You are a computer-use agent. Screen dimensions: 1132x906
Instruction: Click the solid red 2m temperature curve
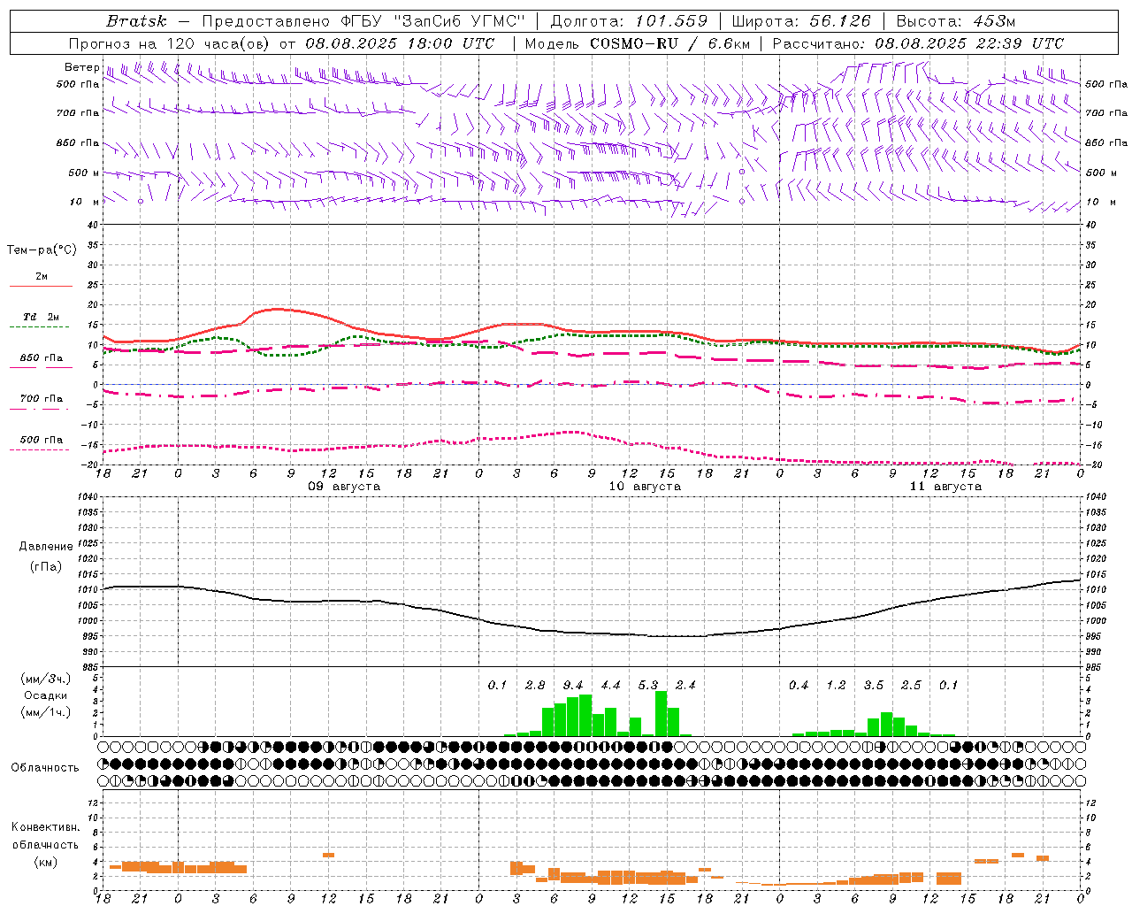279,309
